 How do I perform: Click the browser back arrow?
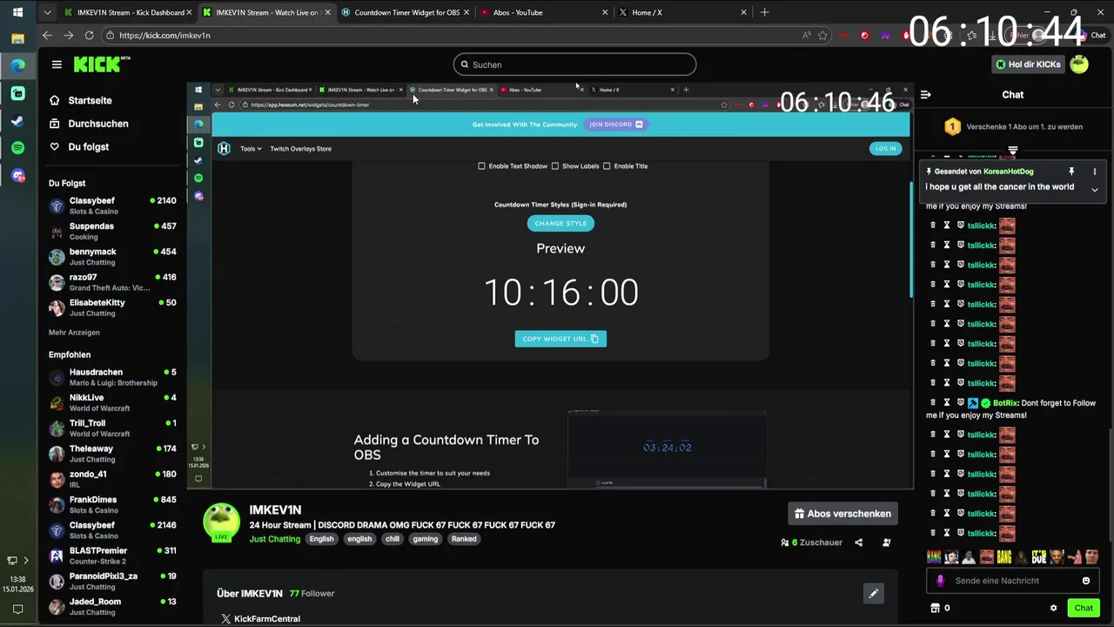tap(47, 36)
